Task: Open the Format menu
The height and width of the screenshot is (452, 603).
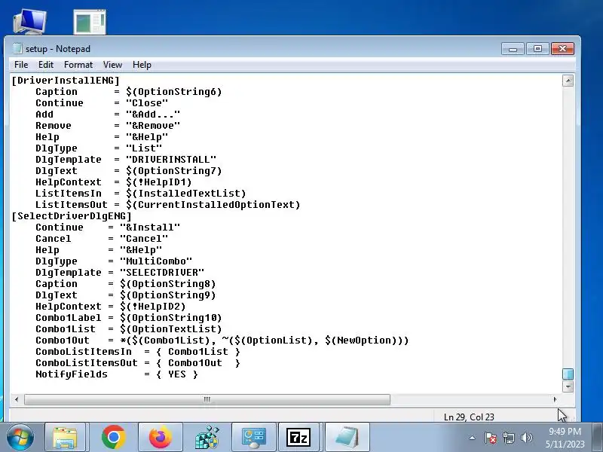Action: pos(78,65)
